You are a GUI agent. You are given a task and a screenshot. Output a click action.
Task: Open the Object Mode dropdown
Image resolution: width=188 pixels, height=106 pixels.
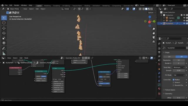pyautogui.click(x=14, y=9)
